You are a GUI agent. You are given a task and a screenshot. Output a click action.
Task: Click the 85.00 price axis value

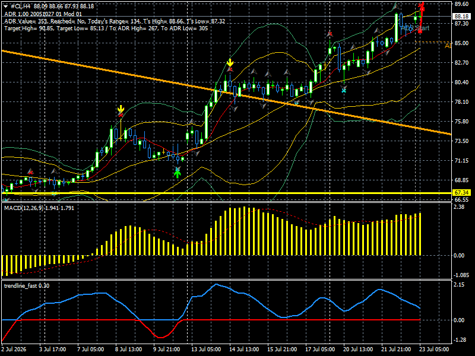click(x=461, y=43)
